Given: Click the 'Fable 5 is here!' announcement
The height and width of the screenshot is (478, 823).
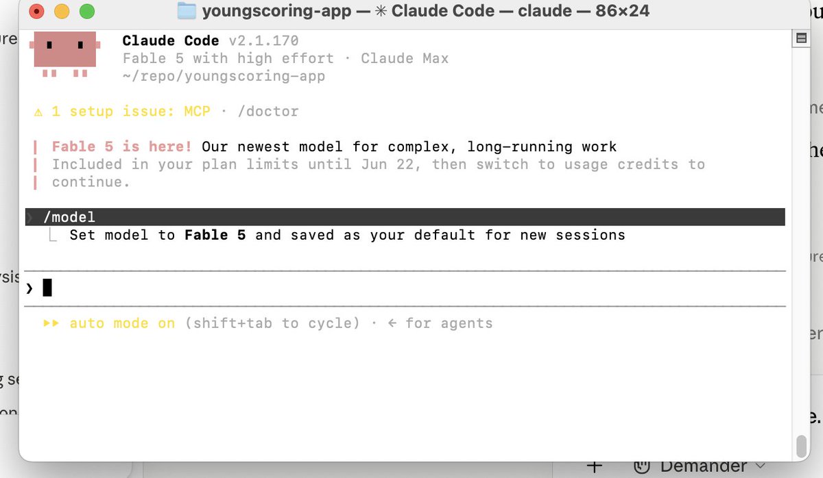Looking at the screenshot, I should [122, 147].
